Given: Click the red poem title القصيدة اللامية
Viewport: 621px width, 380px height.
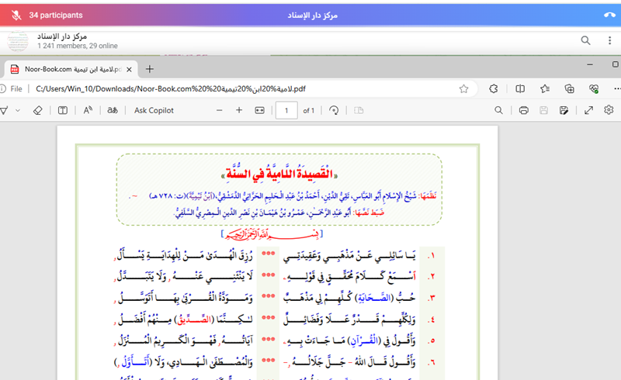Looking at the screenshot, I should 279,173.
